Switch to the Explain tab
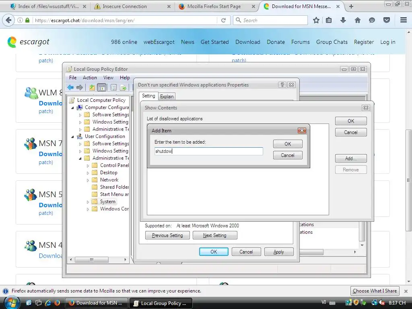 [x=167, y=97]
